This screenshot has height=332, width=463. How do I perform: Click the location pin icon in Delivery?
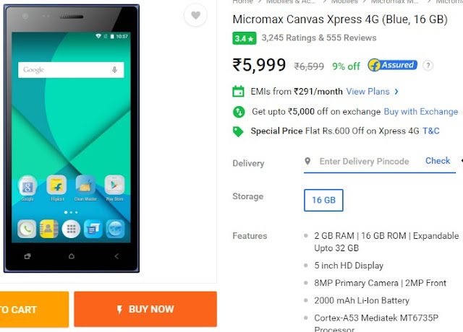(307, 161)
